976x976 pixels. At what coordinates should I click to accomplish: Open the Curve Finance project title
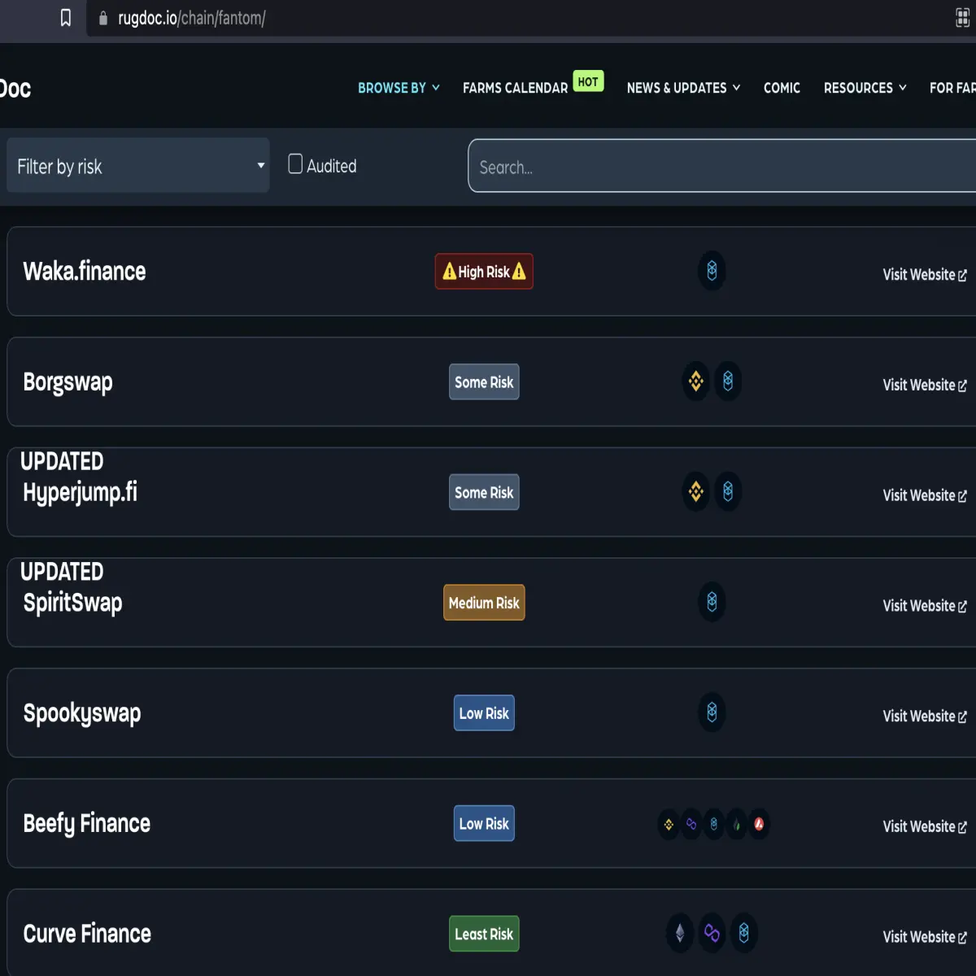(x=87, y=934)
